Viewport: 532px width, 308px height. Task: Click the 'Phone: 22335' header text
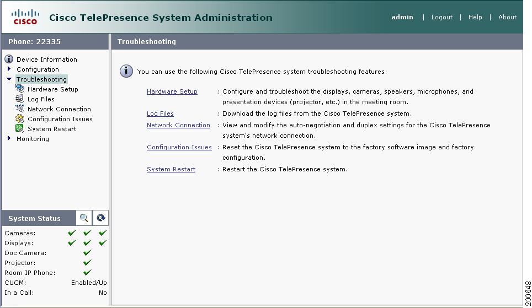[x=34, y=42]
